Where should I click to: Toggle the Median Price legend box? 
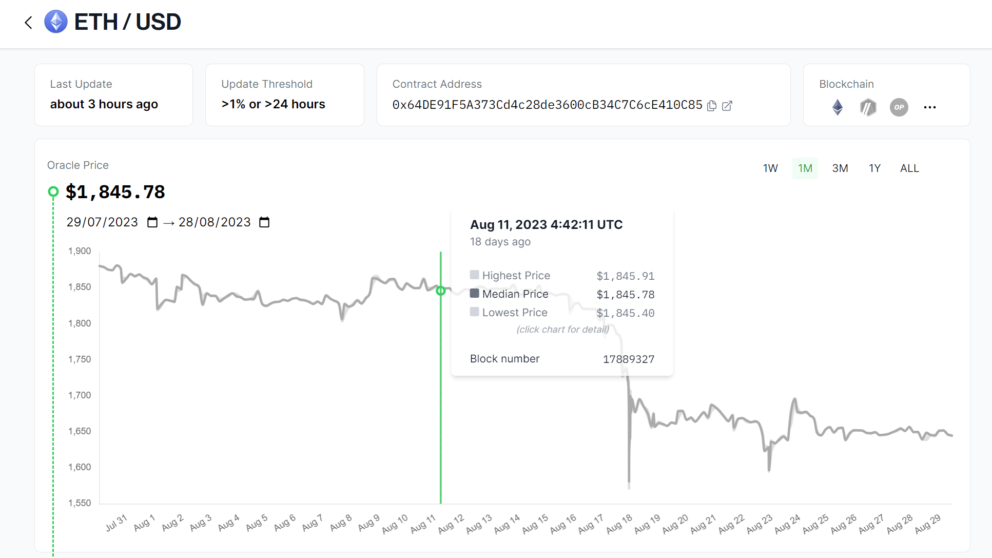[475, 294]
